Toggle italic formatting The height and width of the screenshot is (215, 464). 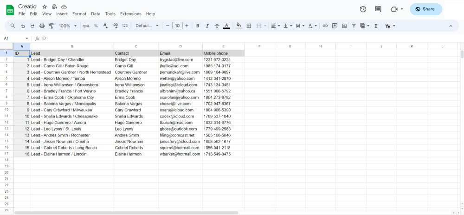click(207, 26)
